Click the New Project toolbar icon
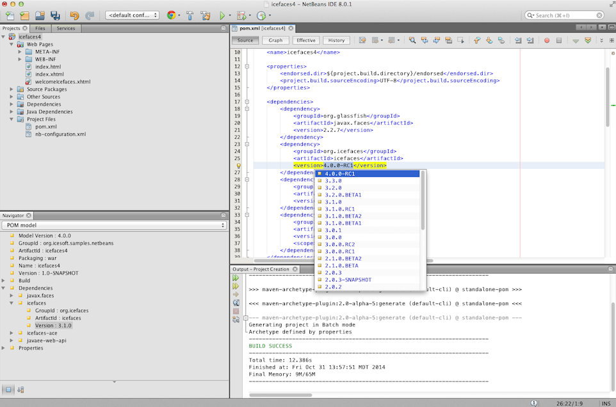The width and height of the screenshot is (616, 407). coord(24,15)
